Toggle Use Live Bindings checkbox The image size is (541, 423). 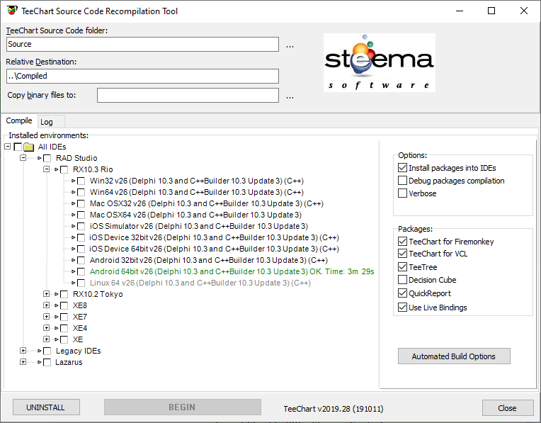402,308
